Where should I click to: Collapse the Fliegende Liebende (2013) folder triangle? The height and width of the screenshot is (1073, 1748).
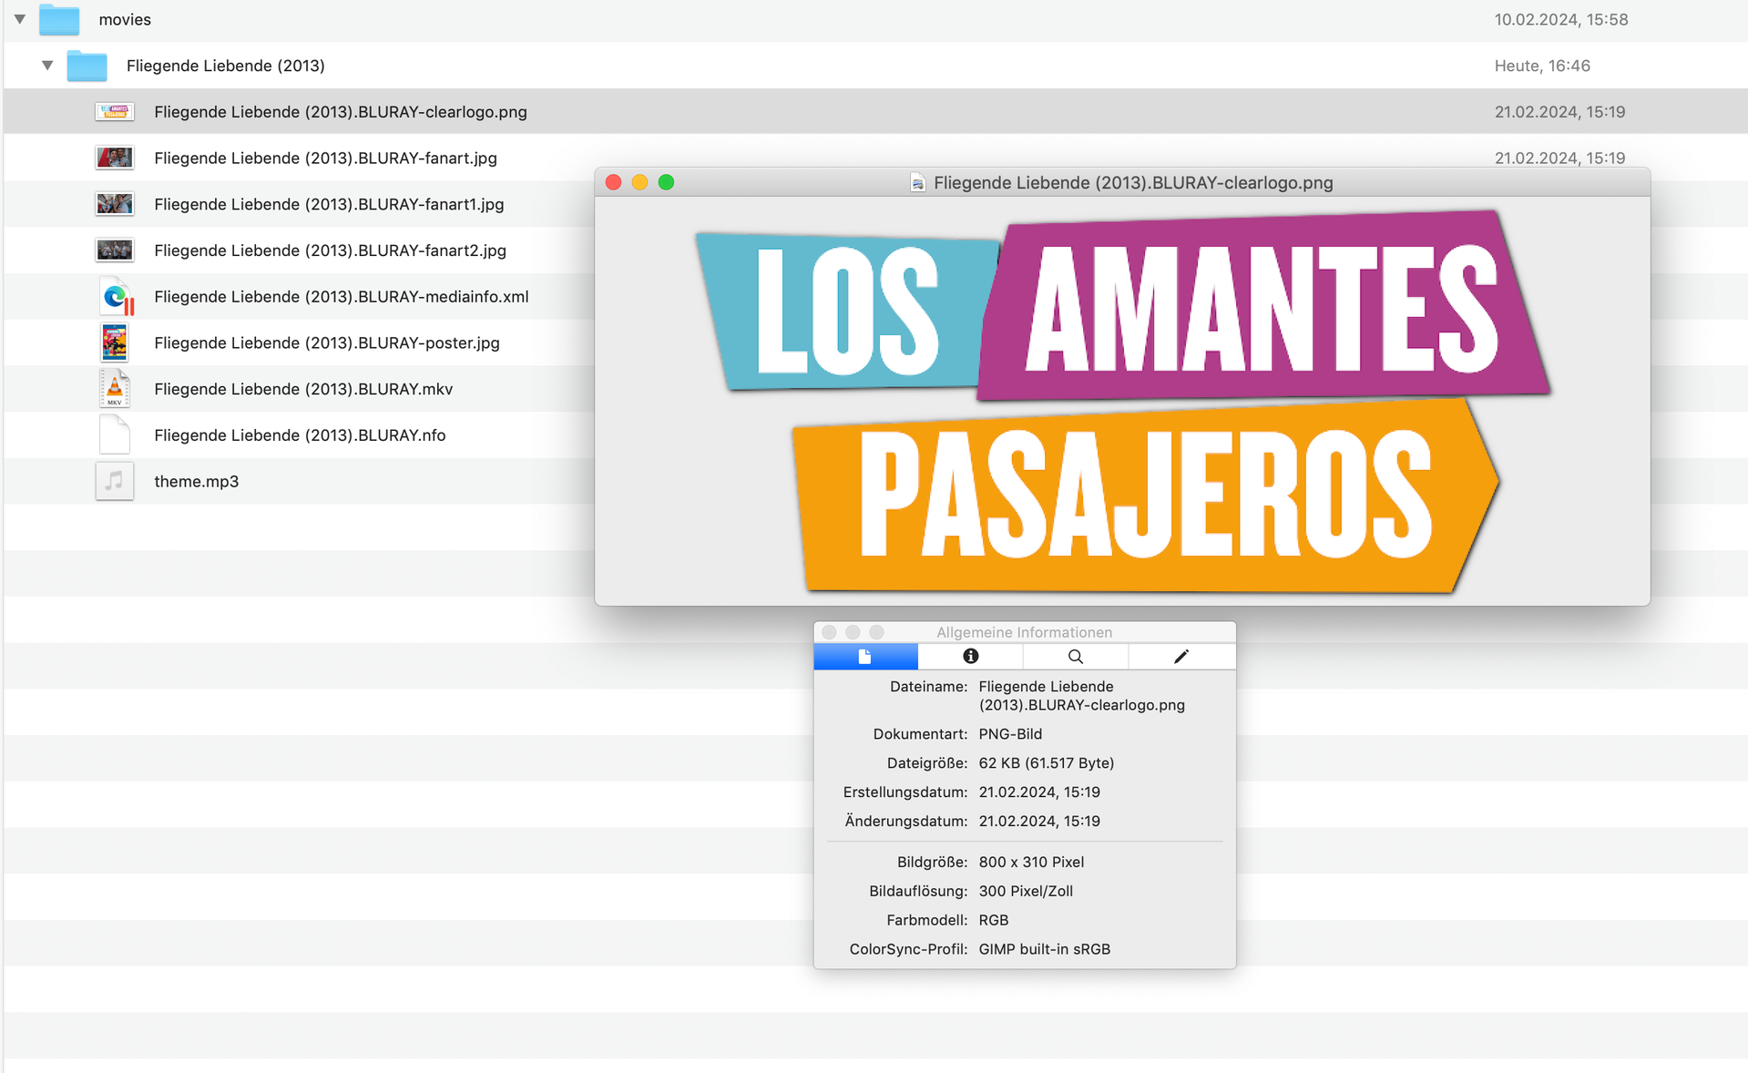pos(47,66)
